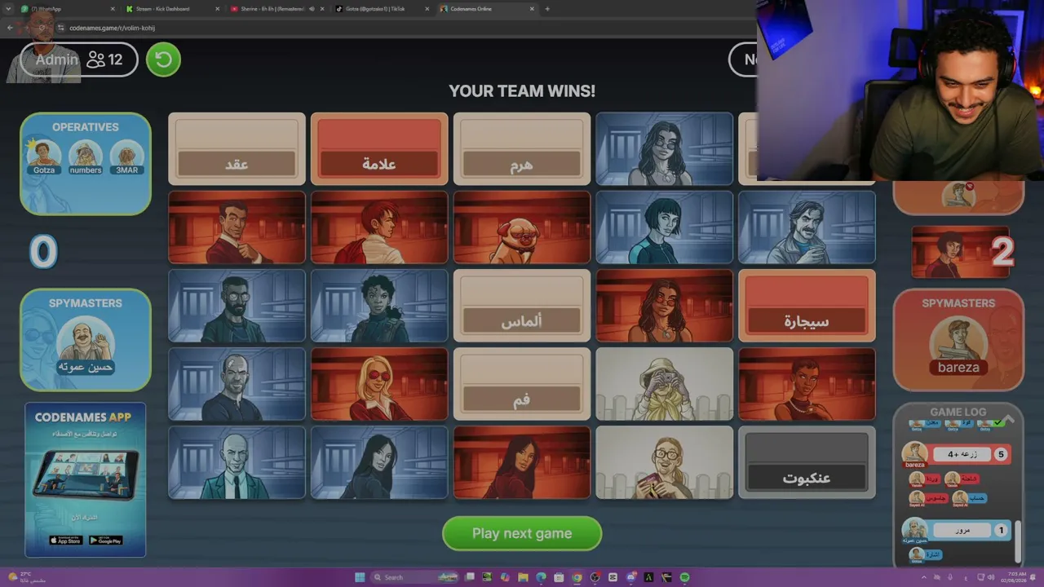The width and height of the screenshot is (1044, 587).
Task: Switch to the Sherine video tab
Action: pyautogui.click(x=277, y=9)
